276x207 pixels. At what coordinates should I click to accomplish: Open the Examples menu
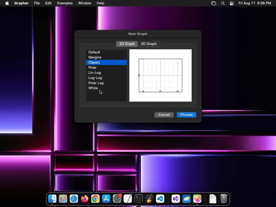click(x=65, y=3)
